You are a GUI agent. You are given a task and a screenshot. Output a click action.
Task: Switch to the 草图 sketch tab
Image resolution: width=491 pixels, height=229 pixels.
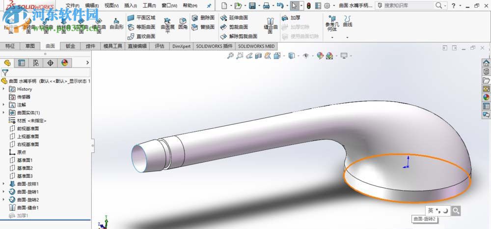click(30, 46)
